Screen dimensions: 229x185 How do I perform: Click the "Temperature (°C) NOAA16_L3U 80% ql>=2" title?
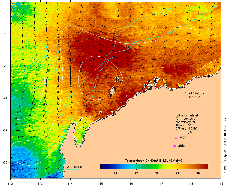[154, 161]
